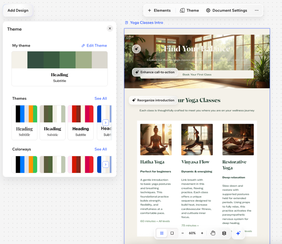The image size is (282, 244).
Task: Open Document Settings
Action: click(x=226, y=10)
